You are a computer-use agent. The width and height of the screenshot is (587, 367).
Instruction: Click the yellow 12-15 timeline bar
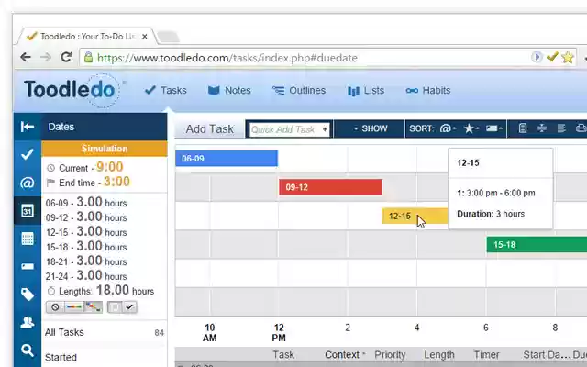(x=415, y=216)
